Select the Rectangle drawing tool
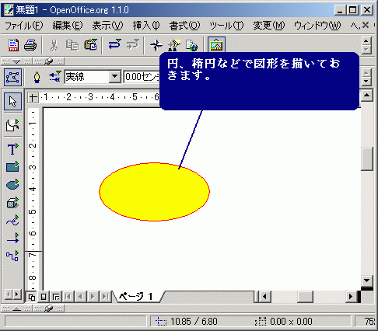This screenshot has width=378, height=331. tap(12, 167)
